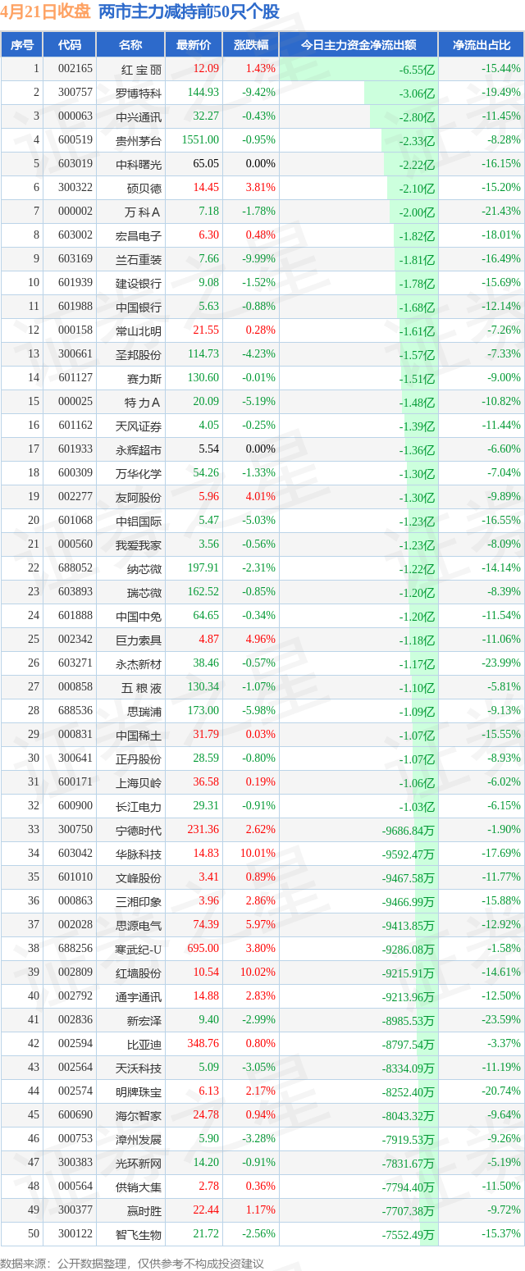Click 赢时胜 outflow -7707.38万

pos(408,1211)
